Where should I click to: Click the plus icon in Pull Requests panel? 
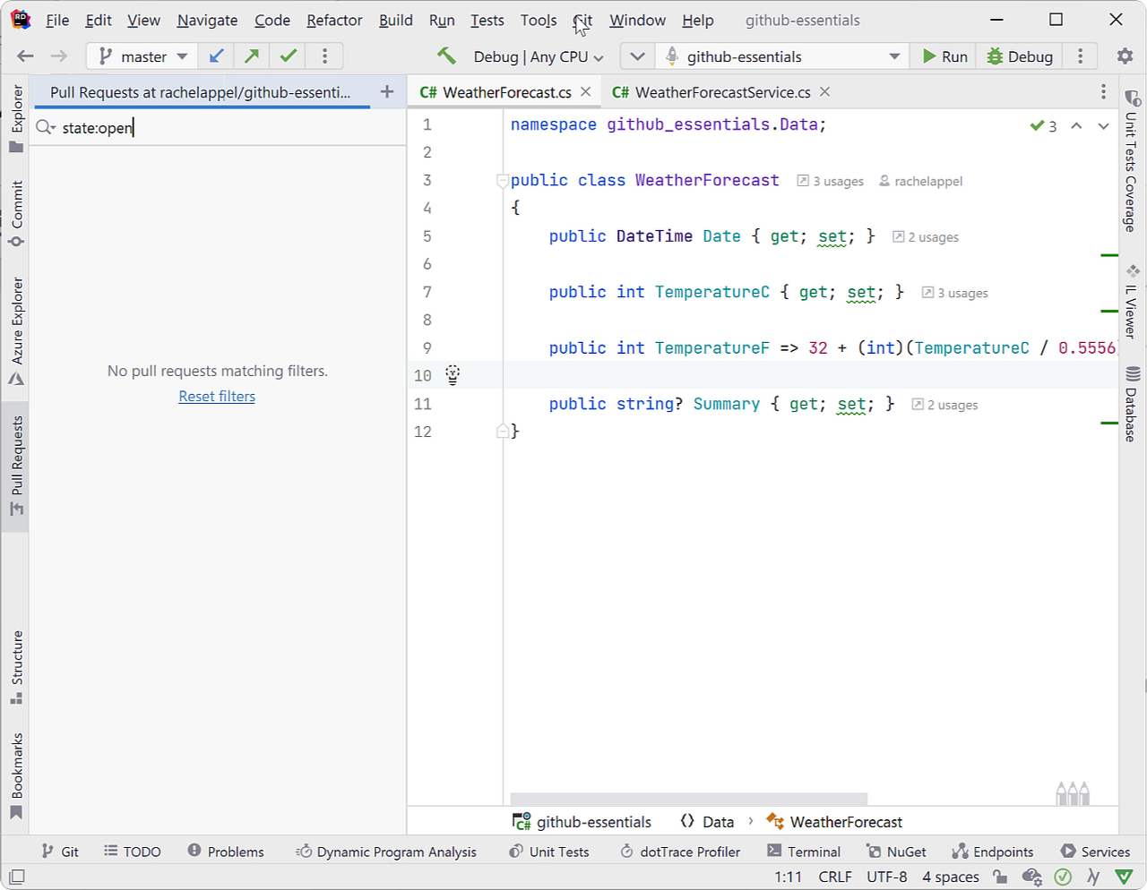coord(387,91)
